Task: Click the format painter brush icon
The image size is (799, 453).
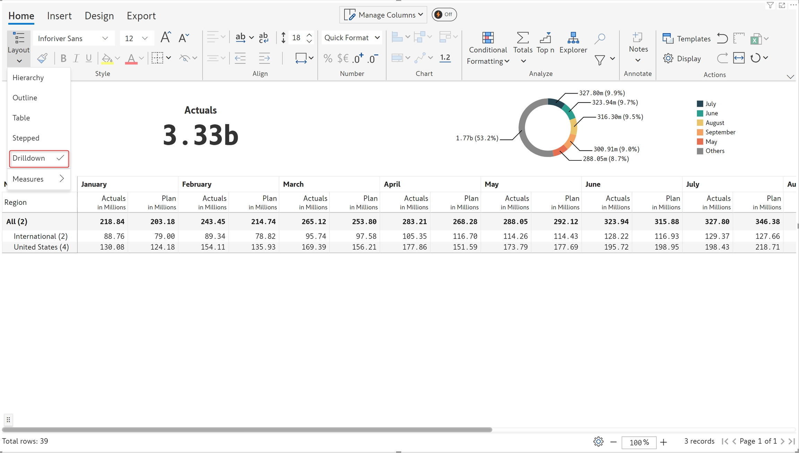Action: [42, 58]
